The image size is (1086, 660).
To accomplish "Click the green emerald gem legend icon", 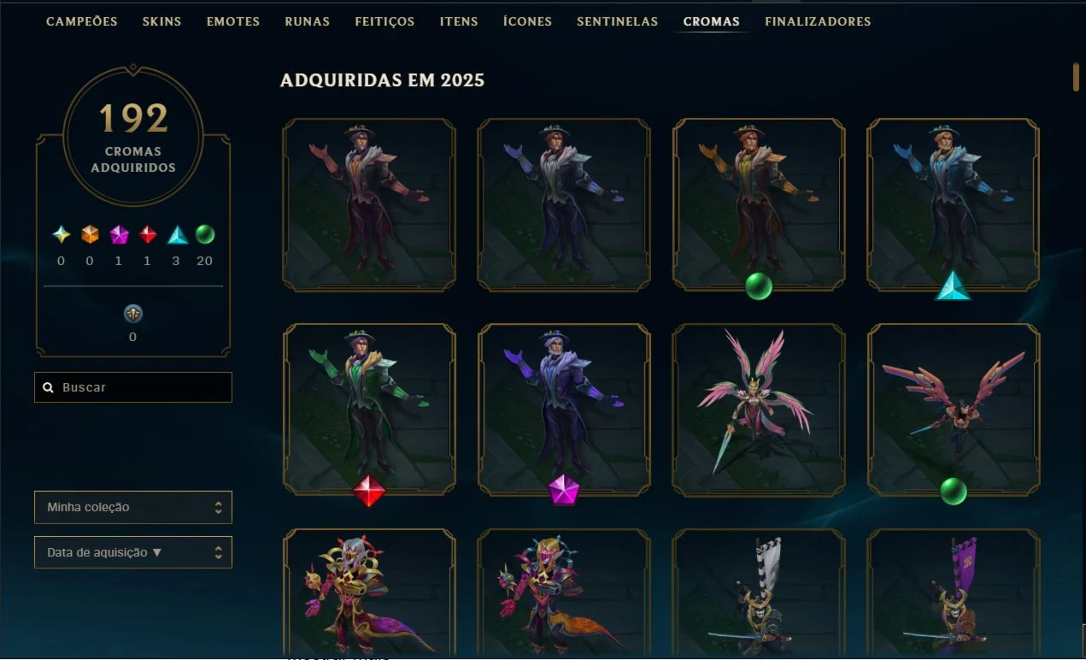I will (x=205, y=234).
